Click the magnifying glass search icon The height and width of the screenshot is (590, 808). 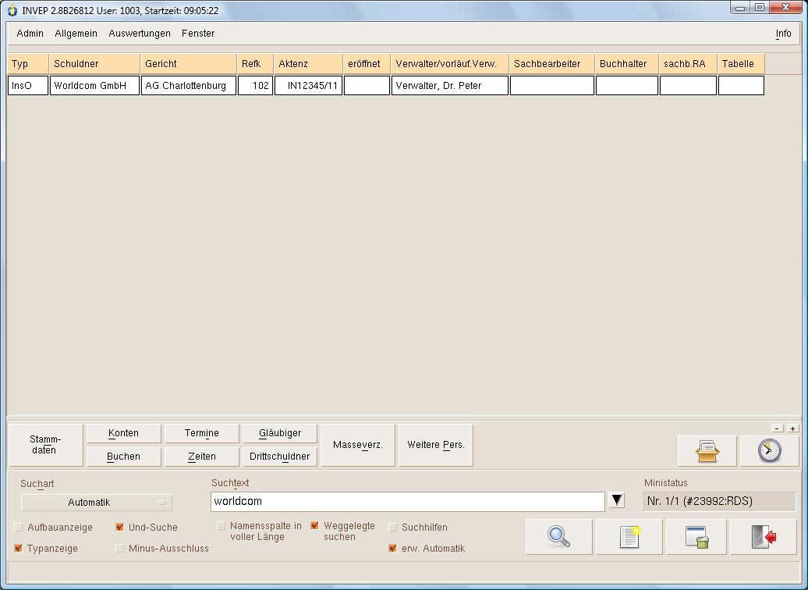pos(559,537)
